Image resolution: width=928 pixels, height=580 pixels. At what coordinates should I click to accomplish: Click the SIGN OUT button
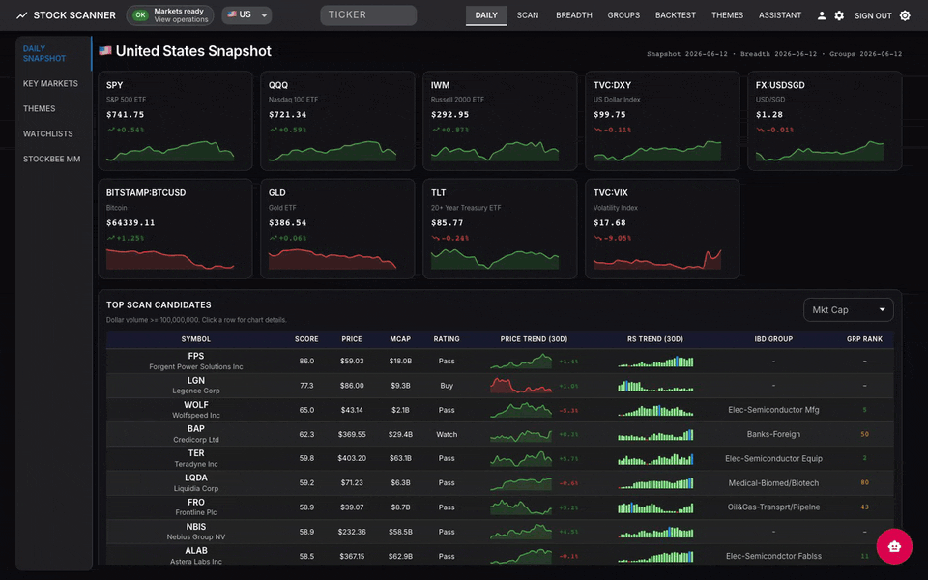(872, 16)
